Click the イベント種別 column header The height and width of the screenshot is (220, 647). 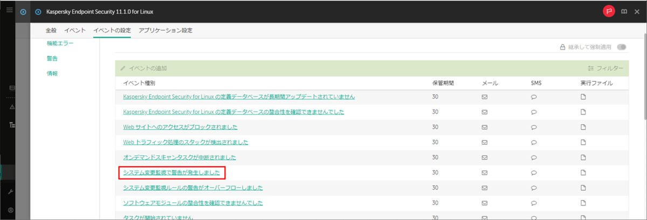[139, 83]
